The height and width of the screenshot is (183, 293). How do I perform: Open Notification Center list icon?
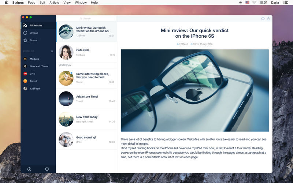pyautogui.click(x=286, y=3)
